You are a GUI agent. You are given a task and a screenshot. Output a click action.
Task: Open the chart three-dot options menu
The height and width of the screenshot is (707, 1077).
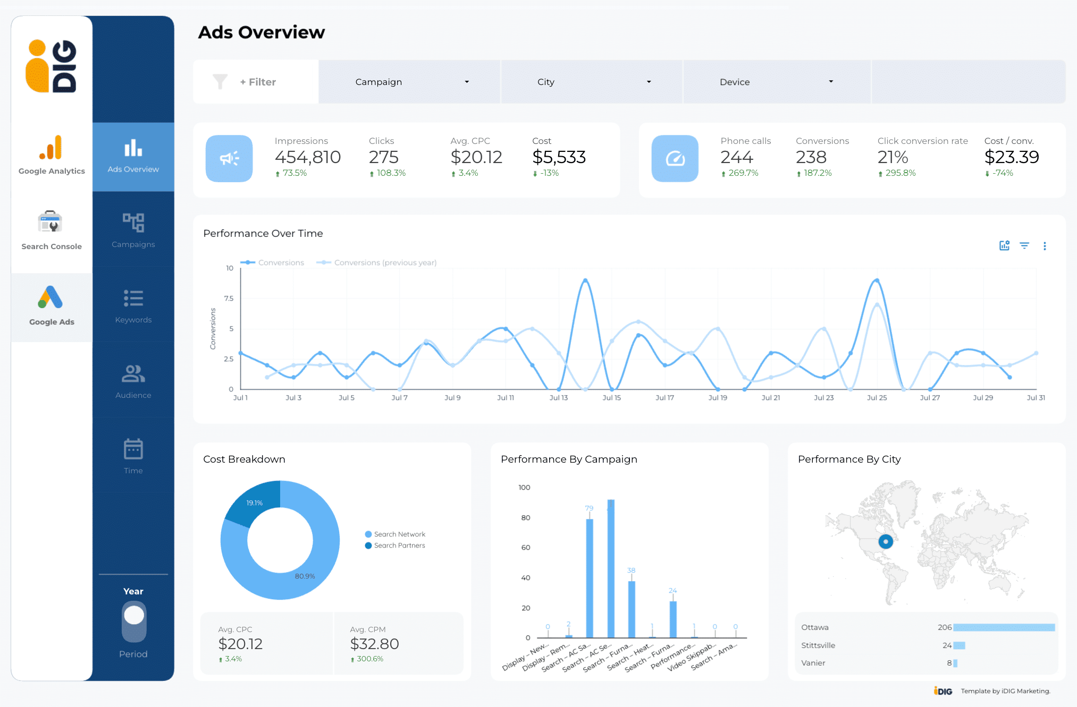coord(1044,246)
